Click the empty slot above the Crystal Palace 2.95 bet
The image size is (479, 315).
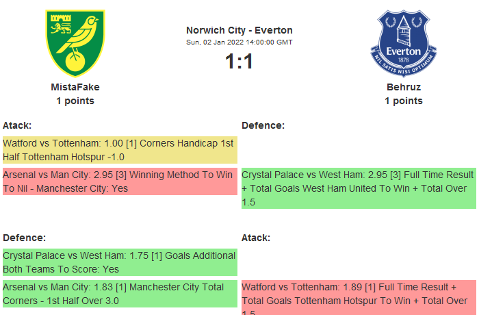coord(359,150)
